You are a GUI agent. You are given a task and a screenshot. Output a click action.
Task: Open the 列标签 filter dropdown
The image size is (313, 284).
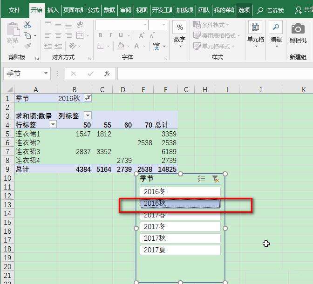point(88,115)
